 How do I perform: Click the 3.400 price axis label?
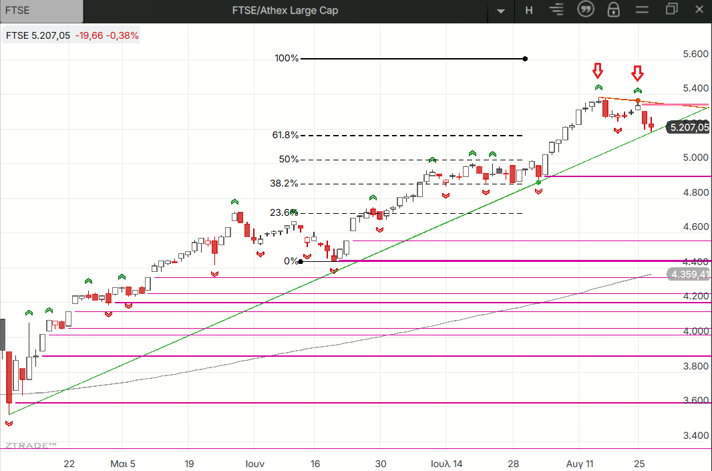point(696,436)
